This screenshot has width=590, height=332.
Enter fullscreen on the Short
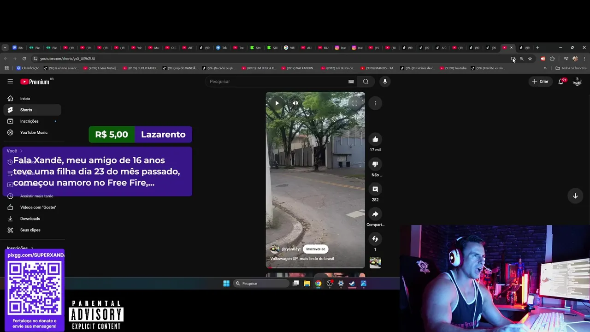pos(354,103)
